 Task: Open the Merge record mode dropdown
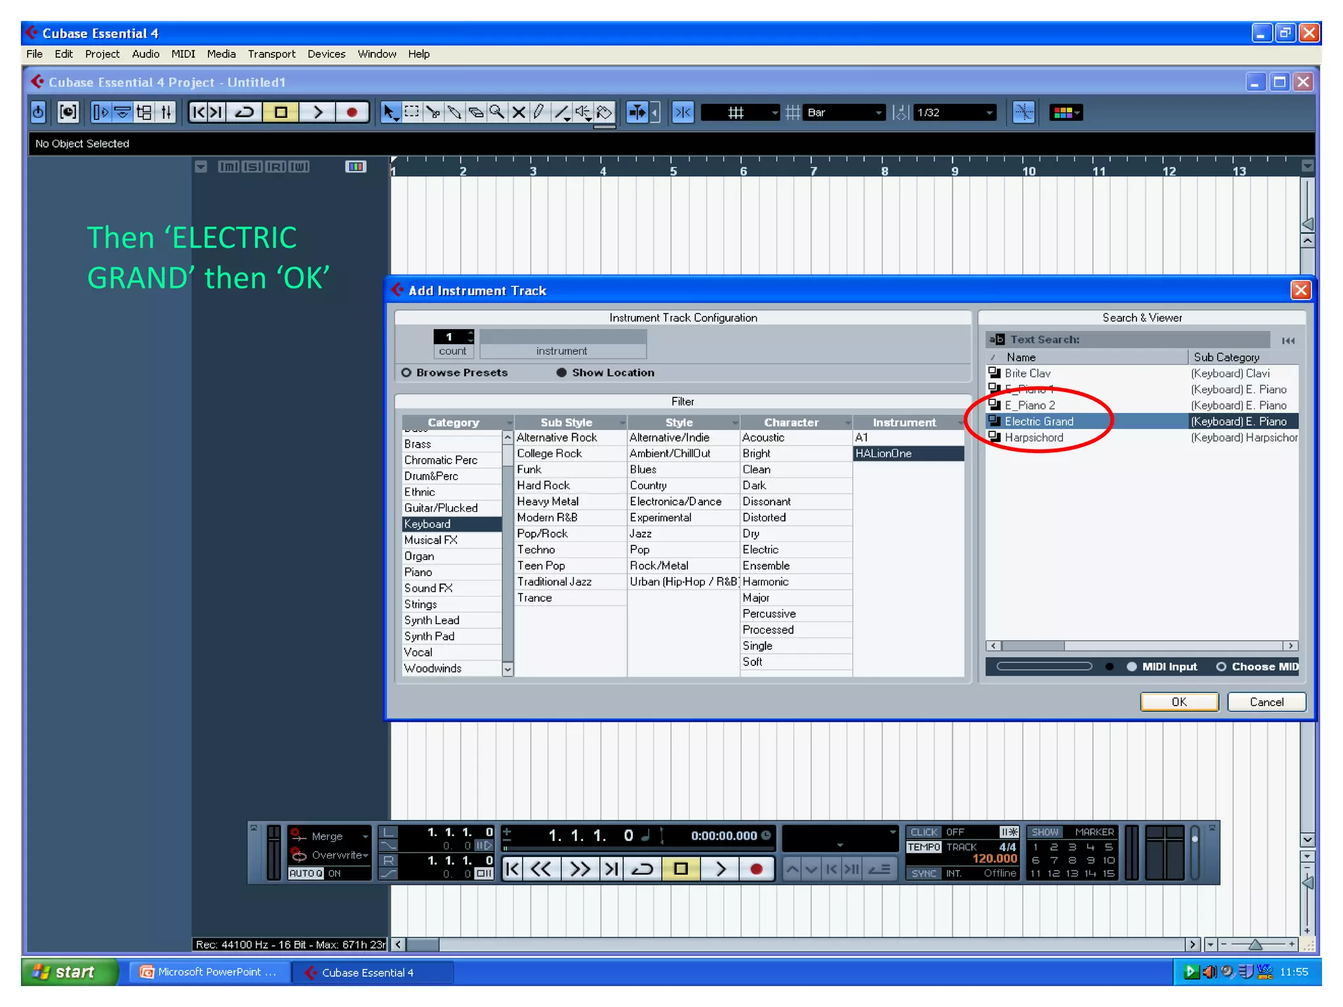coord(330,837)
